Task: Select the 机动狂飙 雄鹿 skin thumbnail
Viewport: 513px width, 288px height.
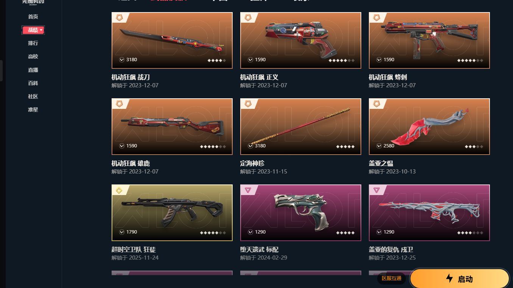Action: pos(172,127)
